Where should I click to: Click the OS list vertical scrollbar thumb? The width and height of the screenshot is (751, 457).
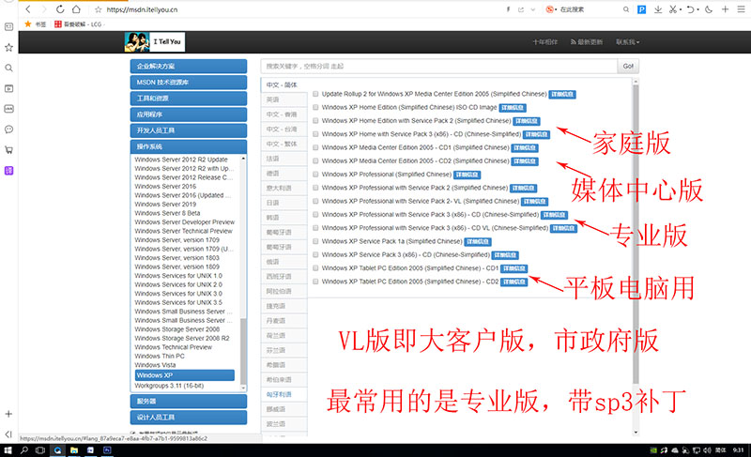point(243,350)
